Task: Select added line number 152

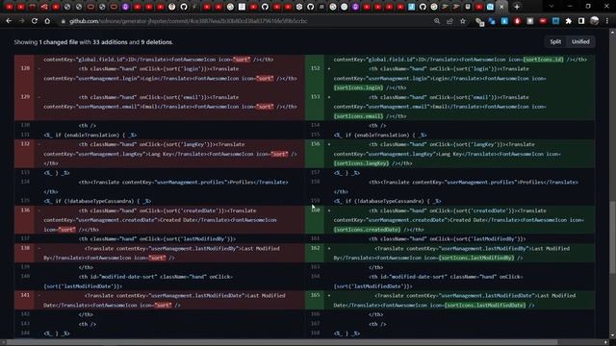Action: [315, 68]
